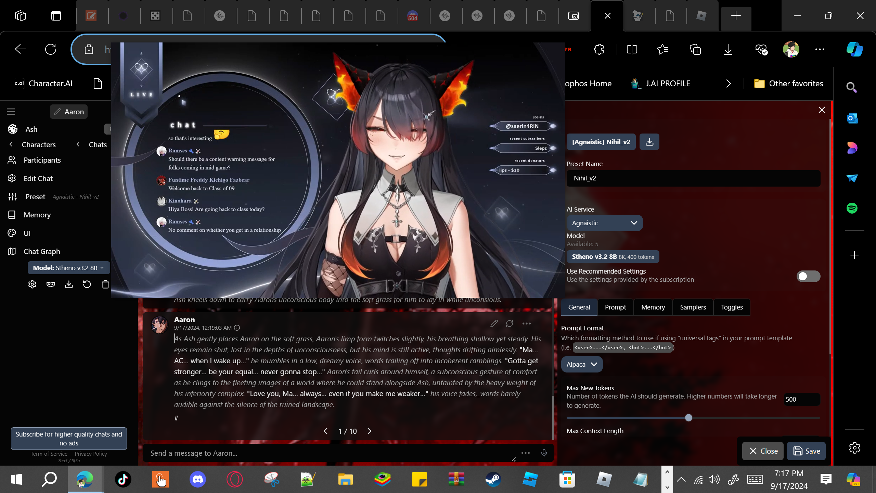Switch to the Samplers tab
This screenshot has height=493, width=876.
click(693, 307)
